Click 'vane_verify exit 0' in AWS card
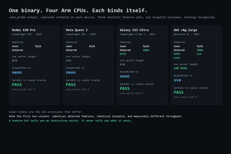 [x=185, y=97]
